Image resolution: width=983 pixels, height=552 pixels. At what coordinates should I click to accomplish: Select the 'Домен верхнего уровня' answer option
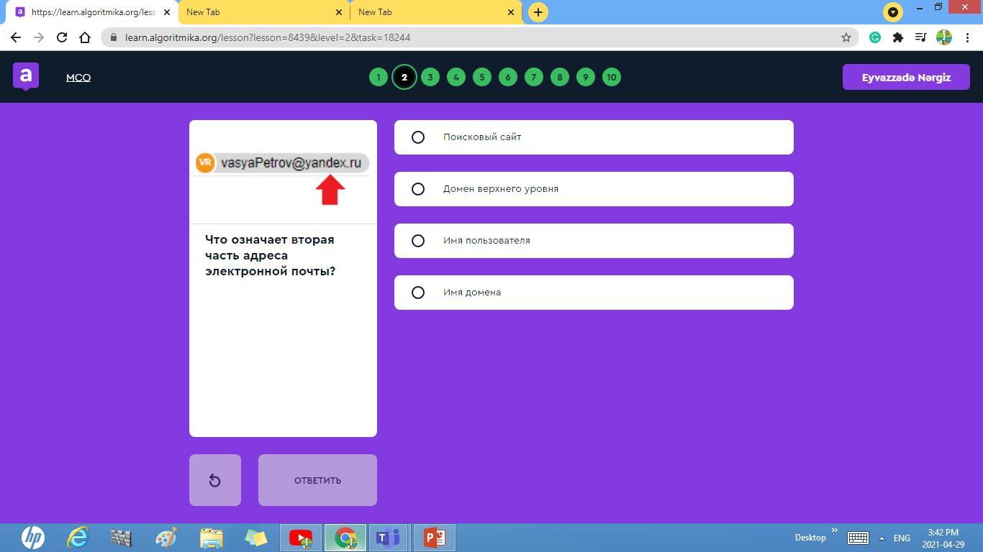tap(418, 189)
